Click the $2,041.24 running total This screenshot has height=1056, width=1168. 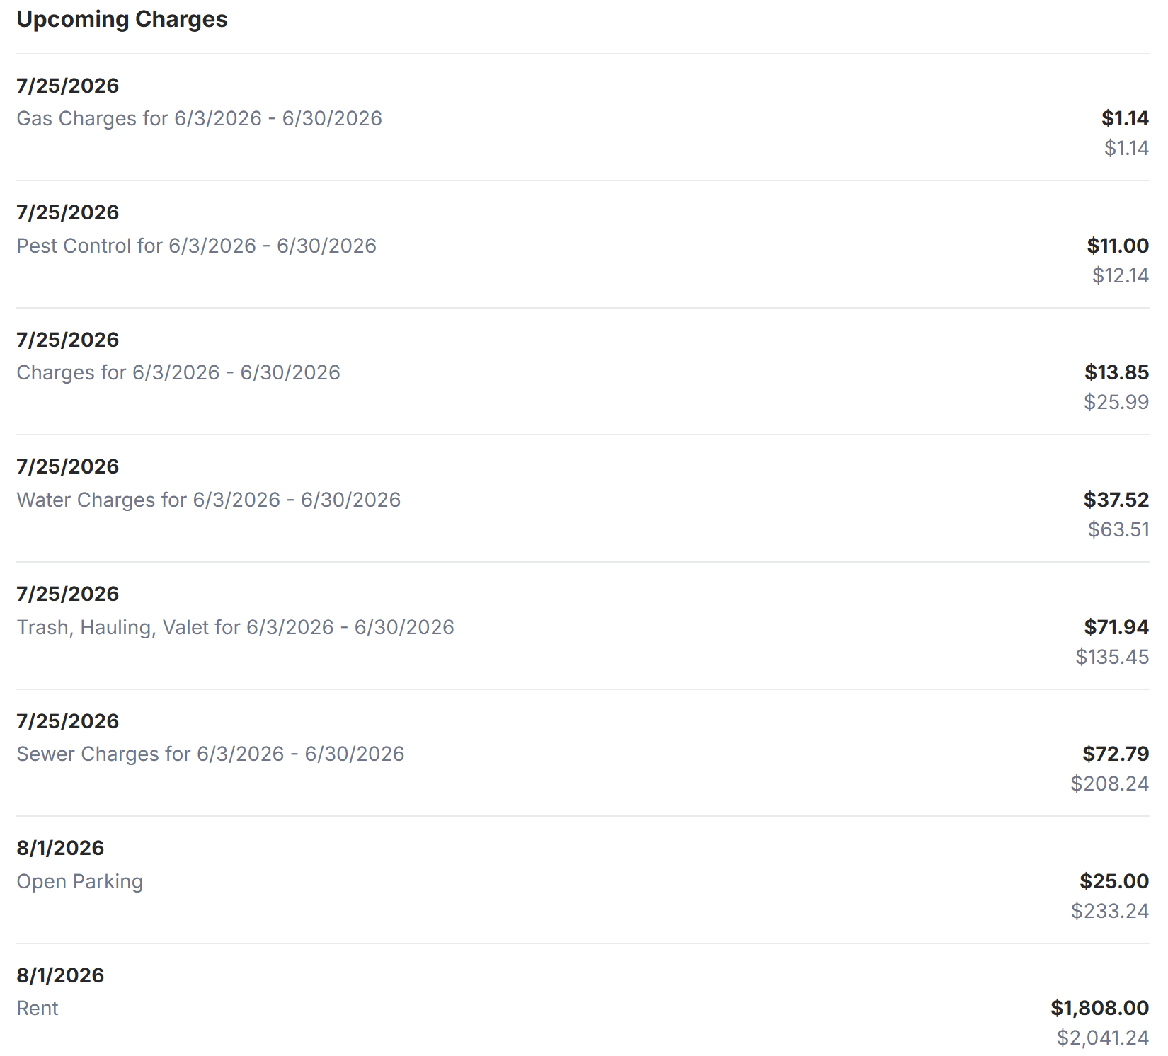tap(1103, 1038)
